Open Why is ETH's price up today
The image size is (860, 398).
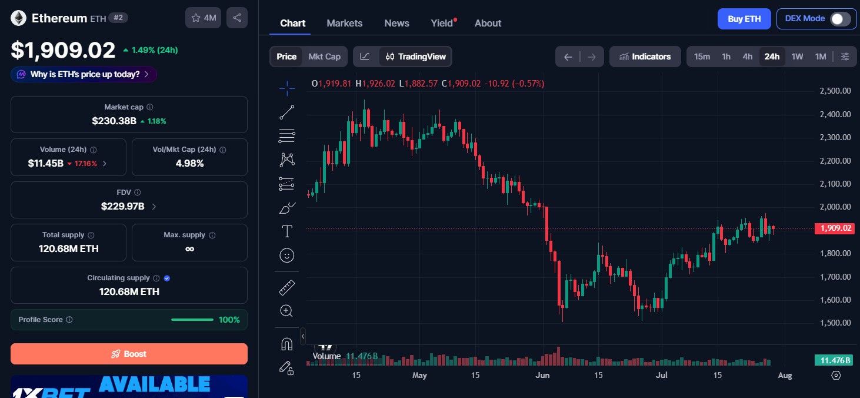coord(84,74)
